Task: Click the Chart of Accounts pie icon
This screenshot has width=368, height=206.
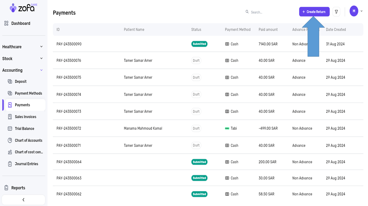Action: pos(10,140)
